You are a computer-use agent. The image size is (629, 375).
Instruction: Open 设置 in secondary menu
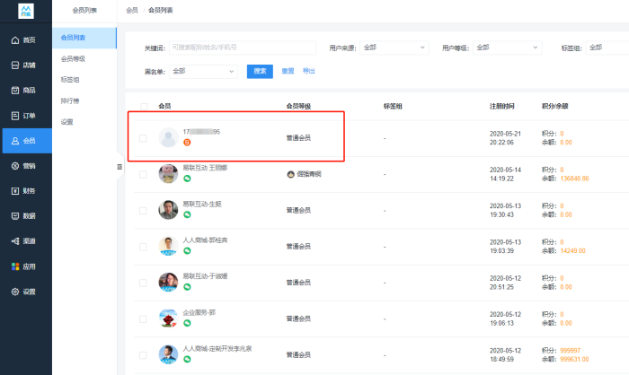67,122
